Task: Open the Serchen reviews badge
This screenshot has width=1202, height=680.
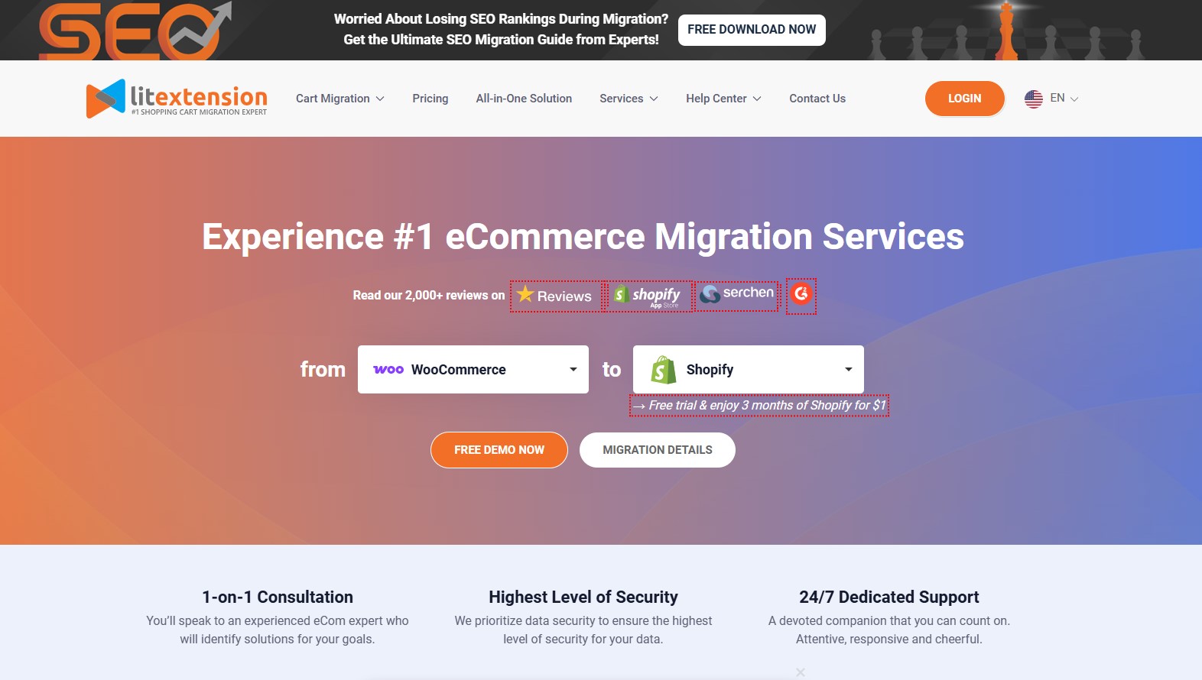Action: click(737, 294)
